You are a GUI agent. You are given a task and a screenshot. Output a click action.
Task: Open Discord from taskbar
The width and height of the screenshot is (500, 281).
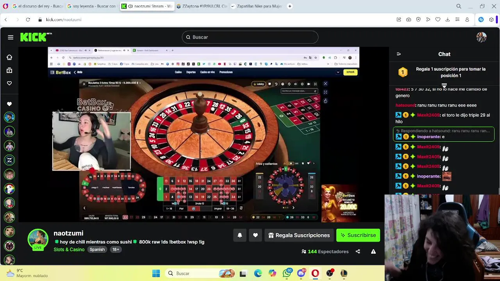[x=301, y=273]
